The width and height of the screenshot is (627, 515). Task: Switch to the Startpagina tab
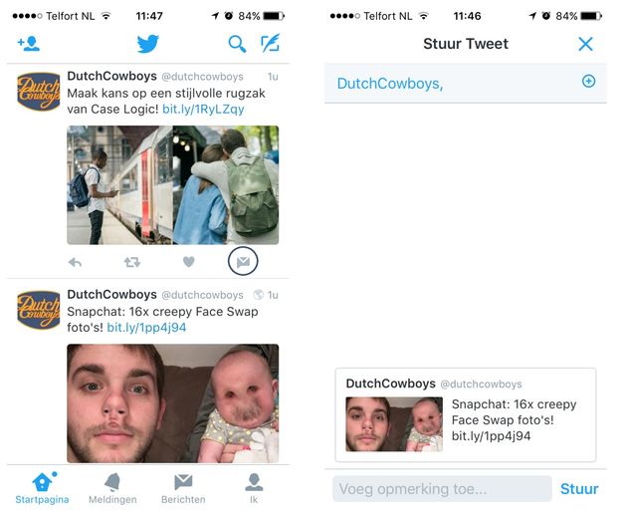click(42, 488)
